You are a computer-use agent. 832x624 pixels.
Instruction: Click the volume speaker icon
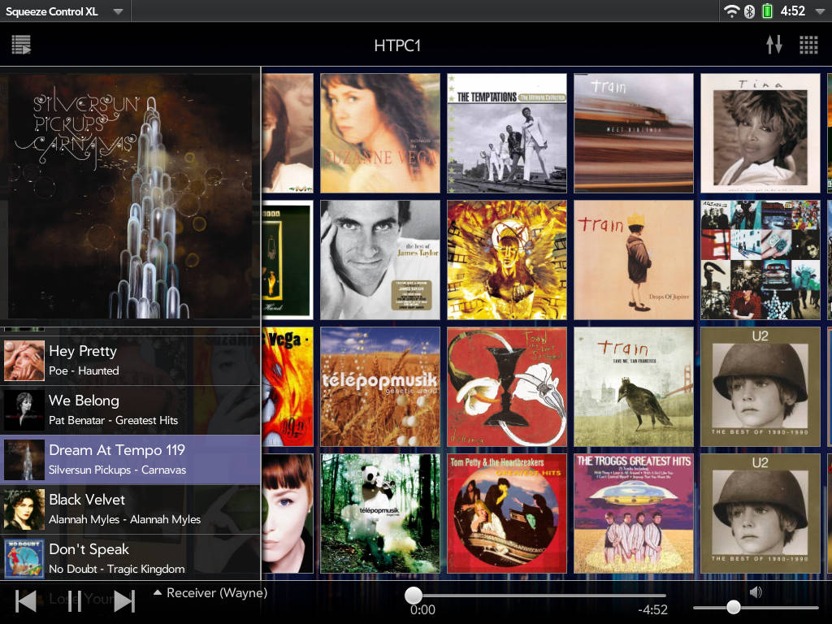coord(756,591)
